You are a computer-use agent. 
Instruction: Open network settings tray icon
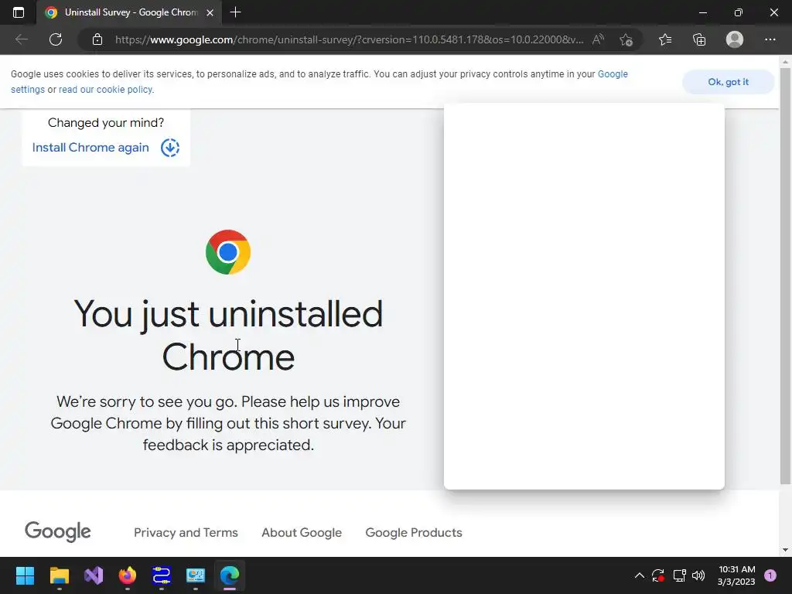click(x=679, y=575)
